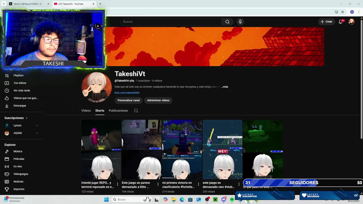Open options menu for 'este juego es demasiado raro' short

point(239,184)
